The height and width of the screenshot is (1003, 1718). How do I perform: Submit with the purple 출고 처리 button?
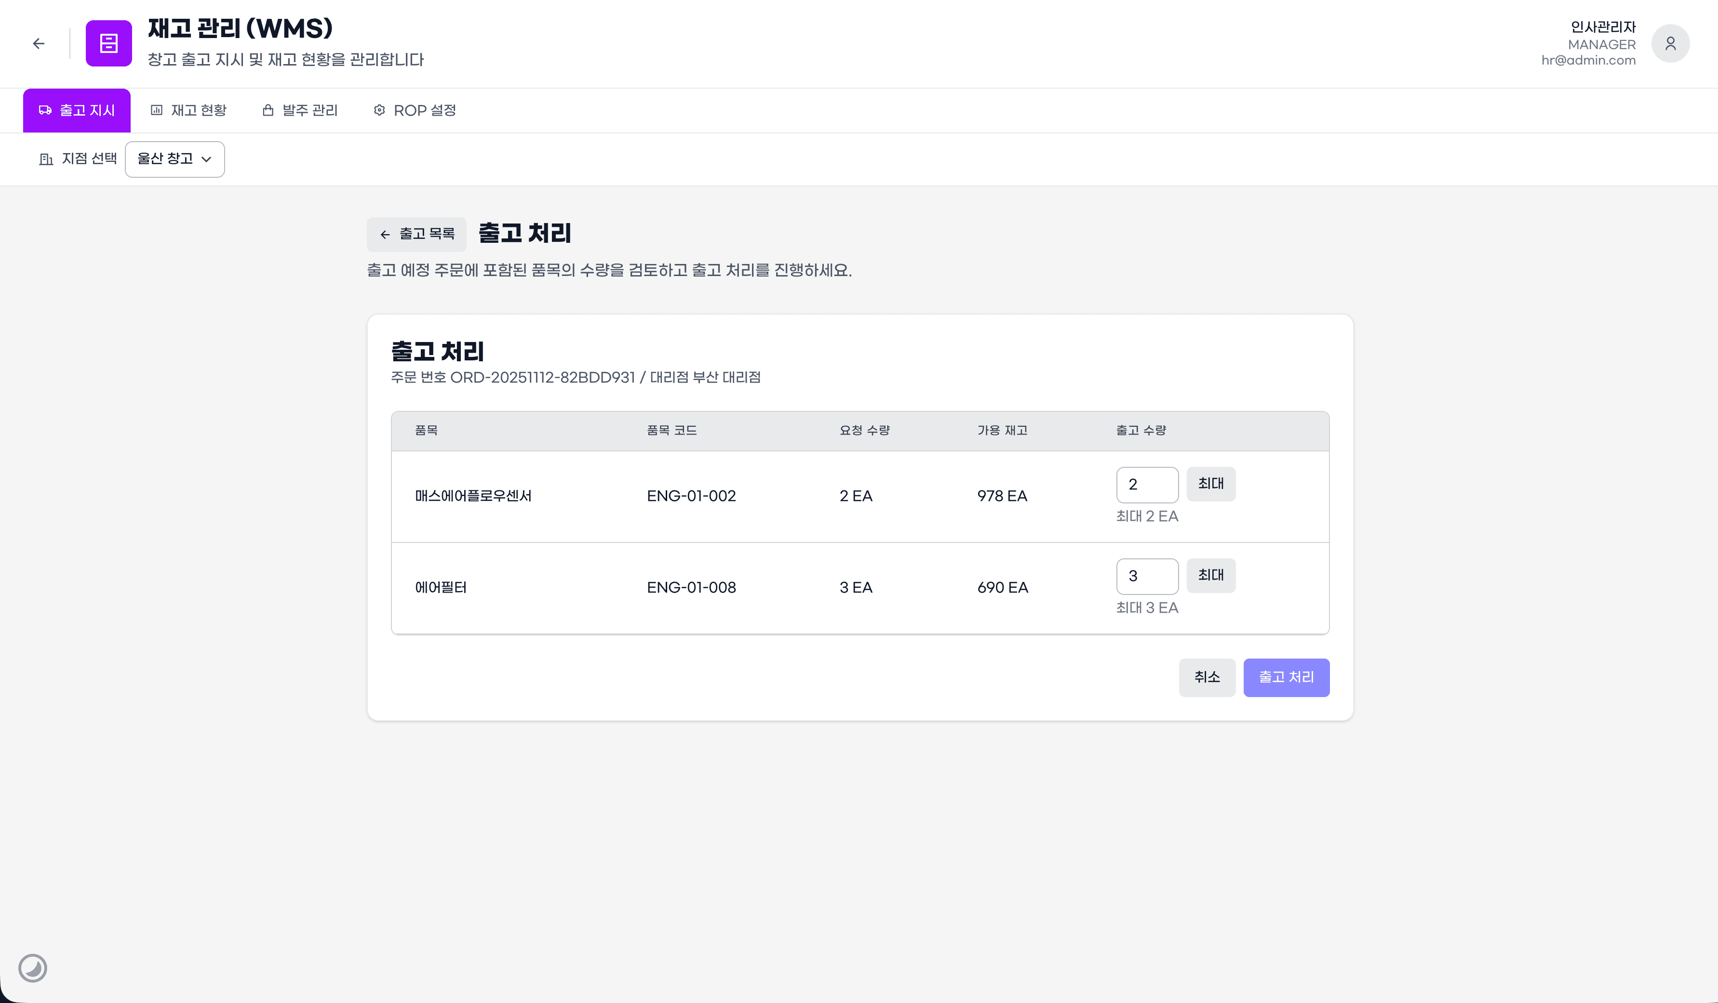pos(1286,677)
